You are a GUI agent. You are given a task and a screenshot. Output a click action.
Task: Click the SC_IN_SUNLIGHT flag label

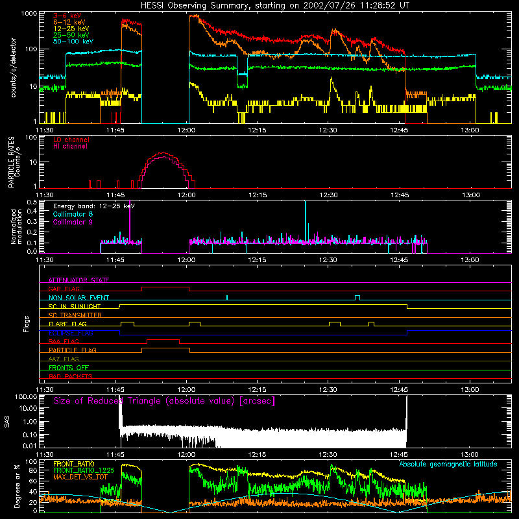coord(75,306)
